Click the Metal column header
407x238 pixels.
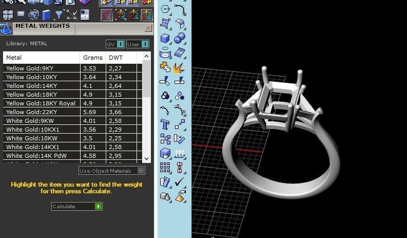41,58
